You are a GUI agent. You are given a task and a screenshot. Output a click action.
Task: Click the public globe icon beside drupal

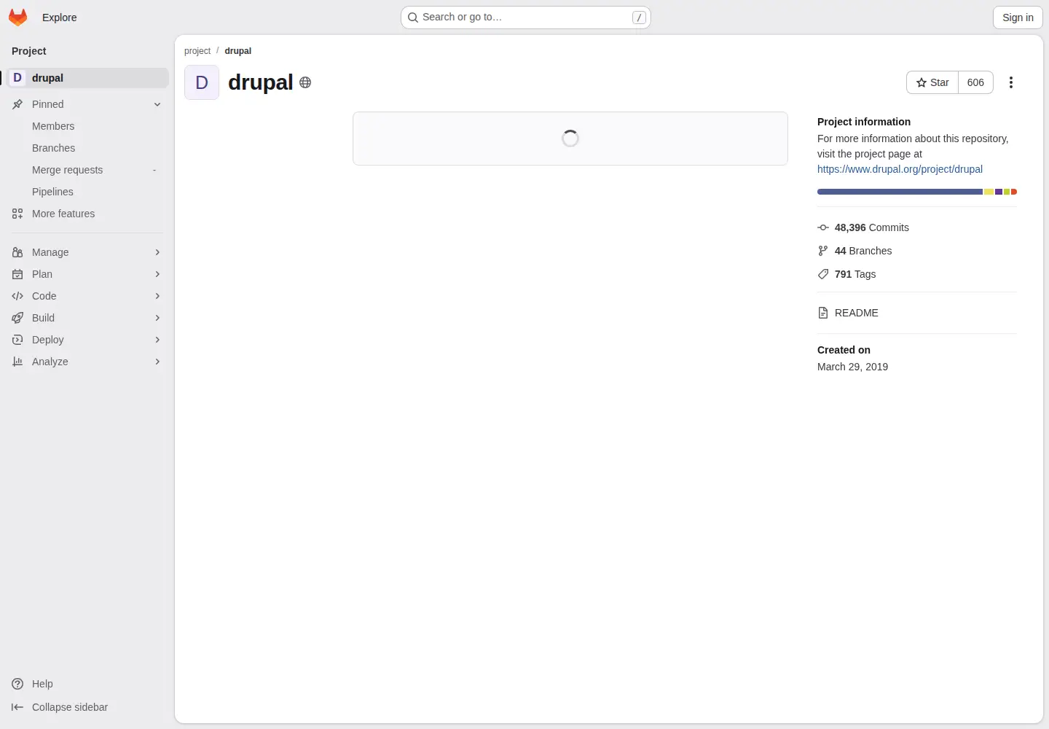point(305,82)
